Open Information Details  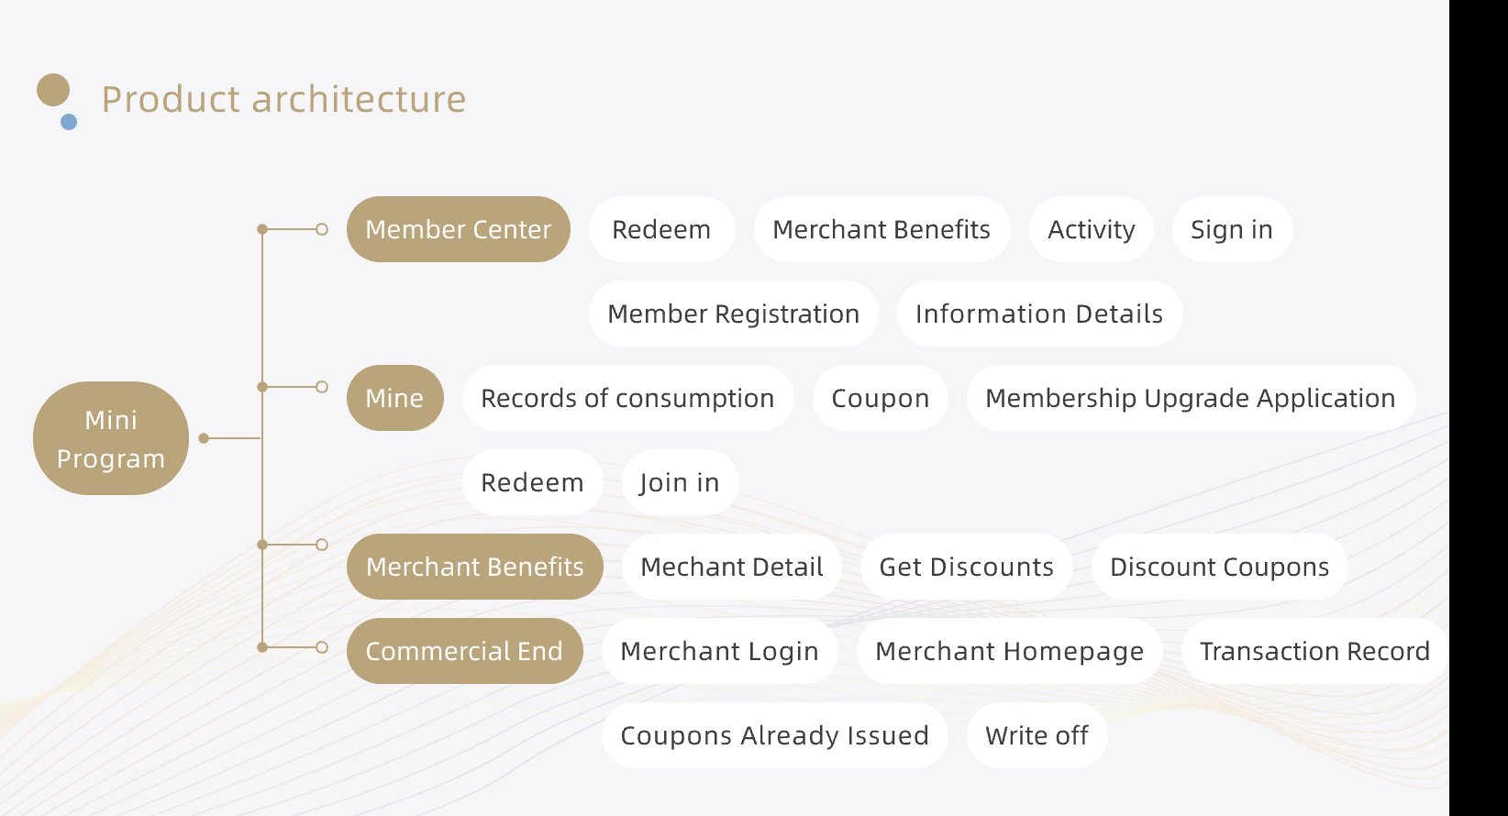click(x=1038, y=314)
